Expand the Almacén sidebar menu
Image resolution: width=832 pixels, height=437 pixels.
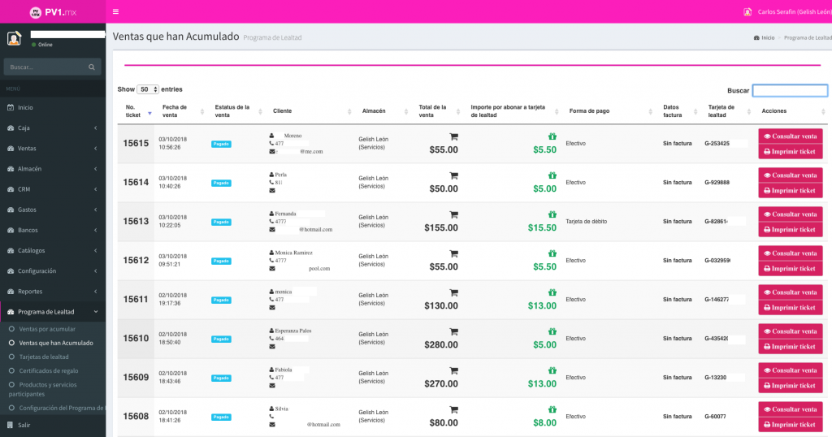[x=53, y=169]
